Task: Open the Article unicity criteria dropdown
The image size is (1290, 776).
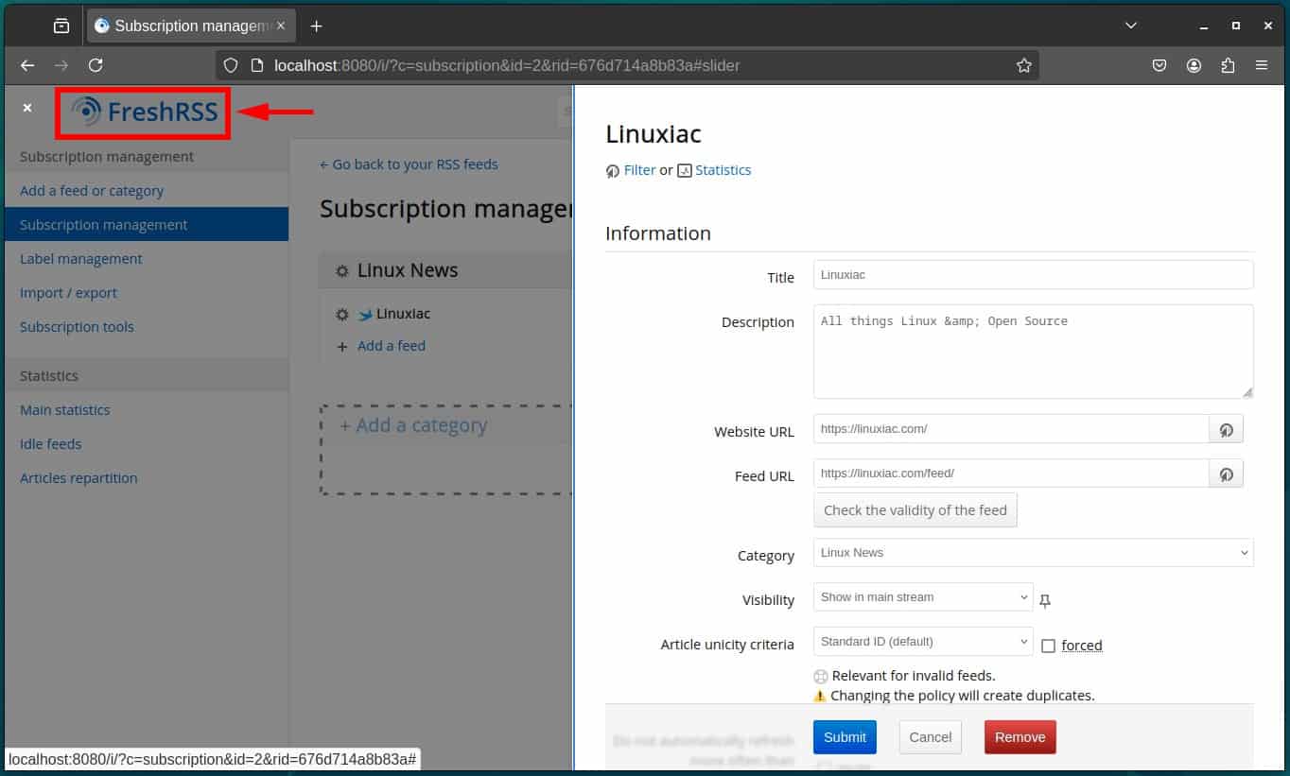Action: pos(922,641)
